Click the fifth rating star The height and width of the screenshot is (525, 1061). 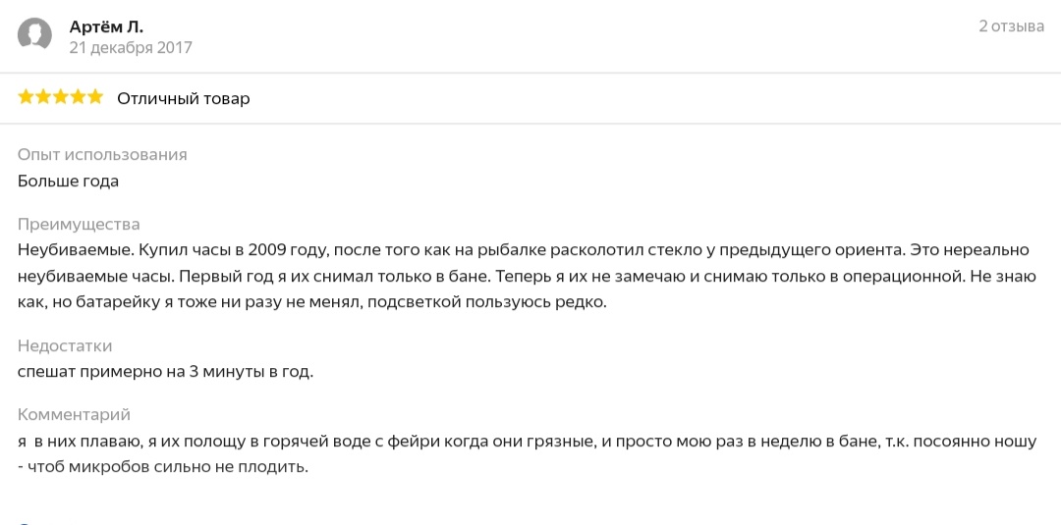94,97
